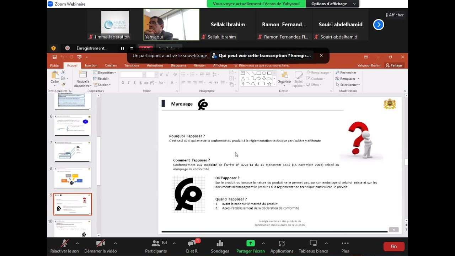Click the Copy icon in the Presse-papiers group
Screen dimensions: 455x256
[x=63, y=79]
